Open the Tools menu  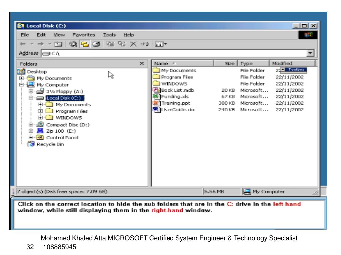tap(109, 35)
